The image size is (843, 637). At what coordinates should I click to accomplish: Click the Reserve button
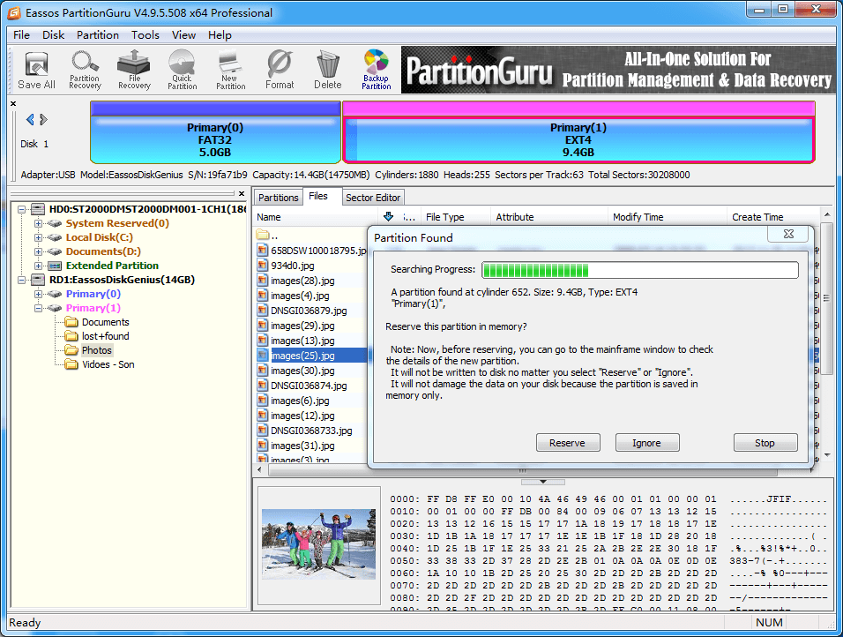coord(568,443)
